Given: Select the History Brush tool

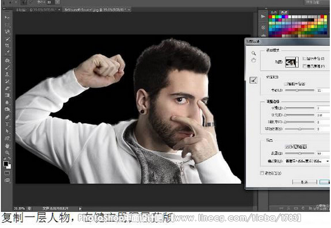Looking at the screenshot, I should (7, 82).
